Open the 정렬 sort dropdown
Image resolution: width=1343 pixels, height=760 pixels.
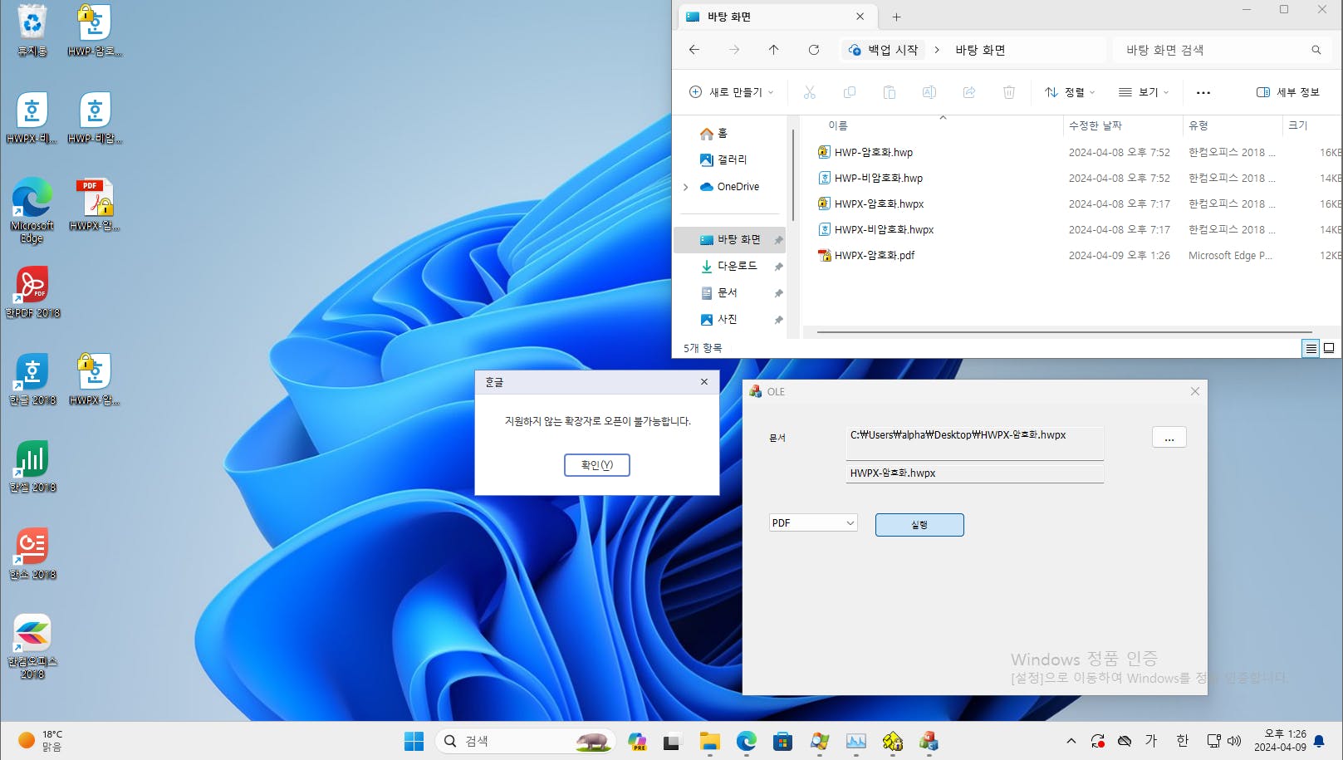pyautogui.click(x=1070, y=92)
